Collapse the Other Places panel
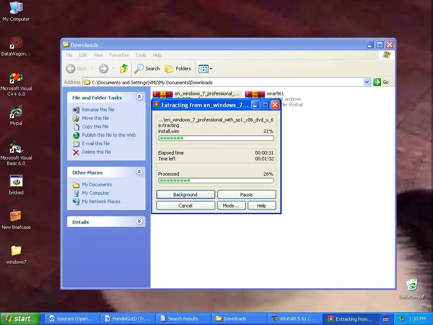The height and width of the screenshot is (325, 433). pyautogui.click(x=139, y=172)
